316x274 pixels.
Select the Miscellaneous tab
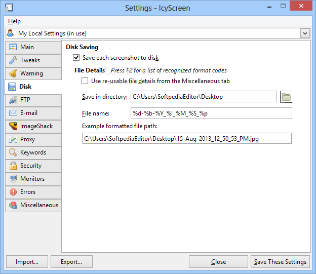click(33, 205)
